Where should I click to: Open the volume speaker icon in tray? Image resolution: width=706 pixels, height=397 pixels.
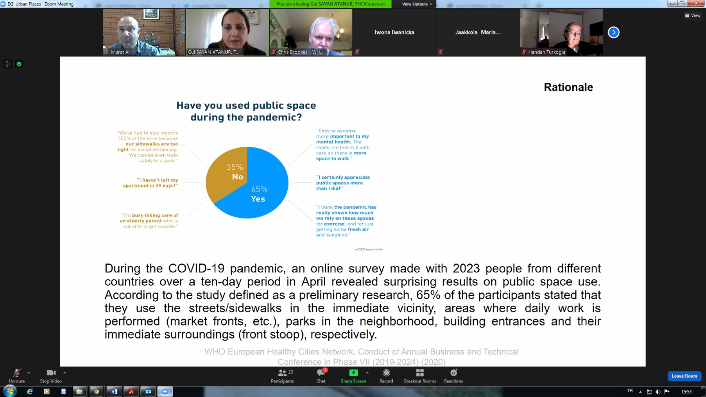[x=658, y=392]
